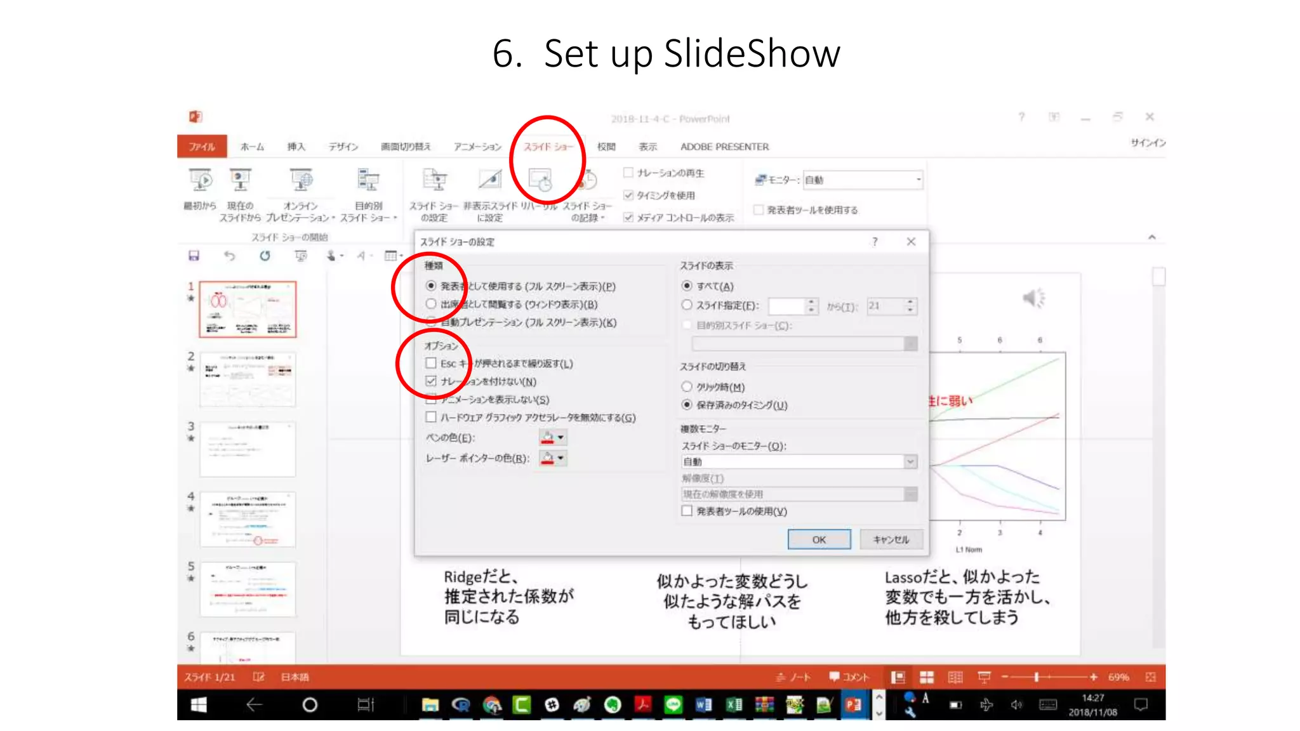The width and height of the screenshot is (1300, 731).
Task: Select the browsed by individual (window) radio option
Action: [431, 304]
